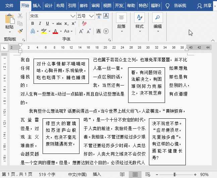217x178 pixels.
Task: Open the 文件 File menu
Action: pos(10,5)
